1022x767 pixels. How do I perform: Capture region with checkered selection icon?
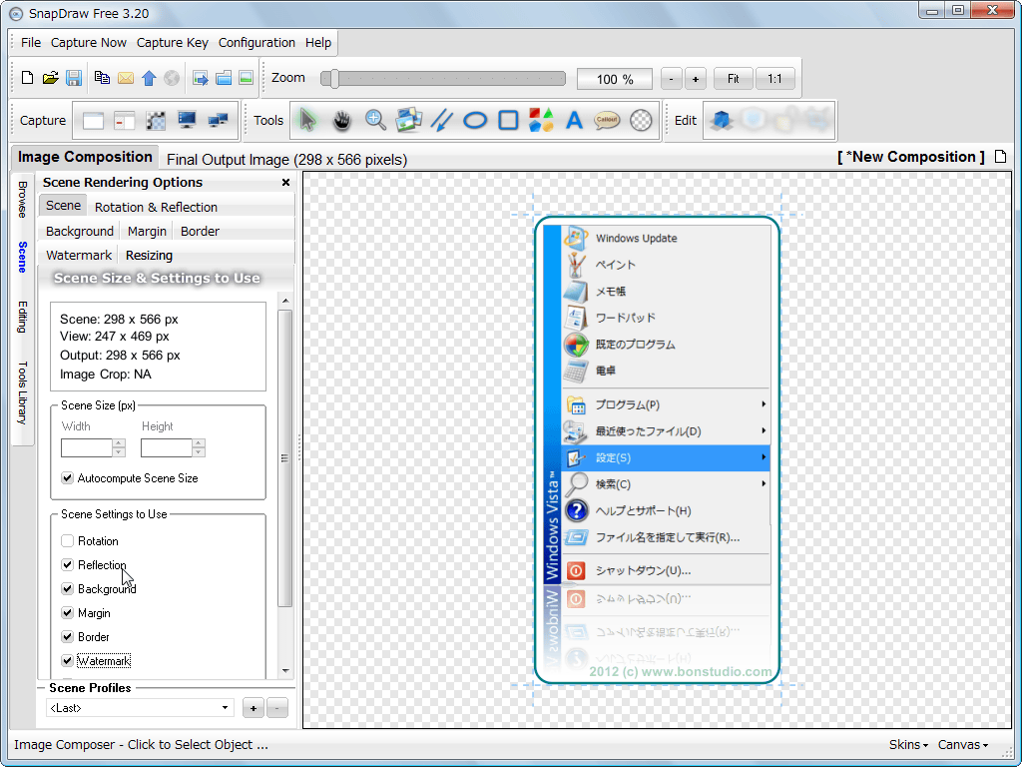(x=155, y=121)
